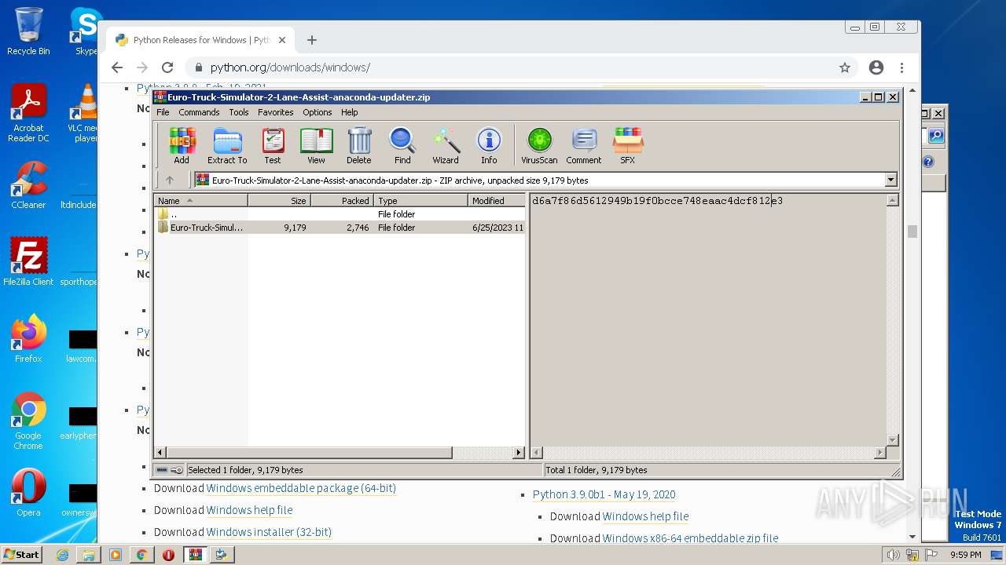Click the SFX toolbar icon
Viewport: 1006px width, 565px height.
(x=627, y=146)
